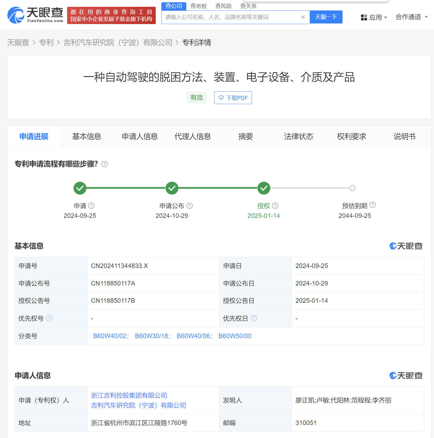Click the postal code 310051
This screenshot has height=438, width=434.
pyautogui.click(x=306, y=423)
